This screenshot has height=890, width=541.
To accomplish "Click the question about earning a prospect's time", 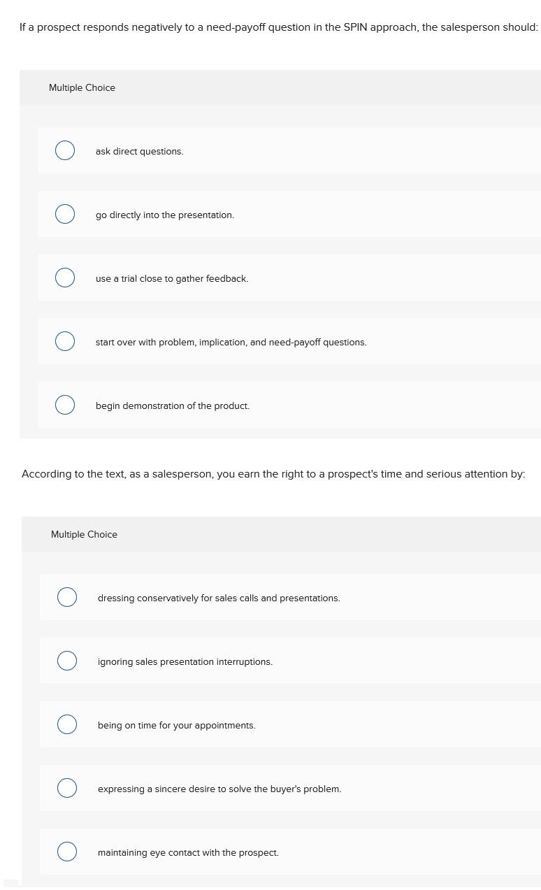I will pos(273,473).
